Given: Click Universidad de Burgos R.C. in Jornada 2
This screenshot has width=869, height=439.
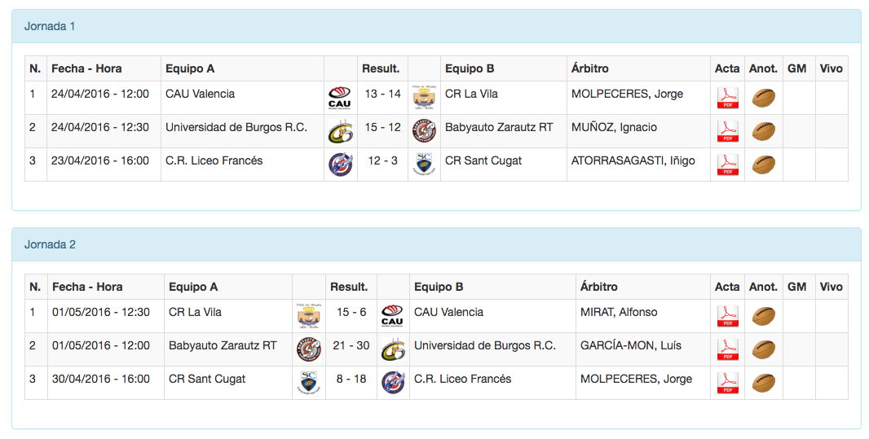Looking at the screenshot, I should (x=485, y=345).
